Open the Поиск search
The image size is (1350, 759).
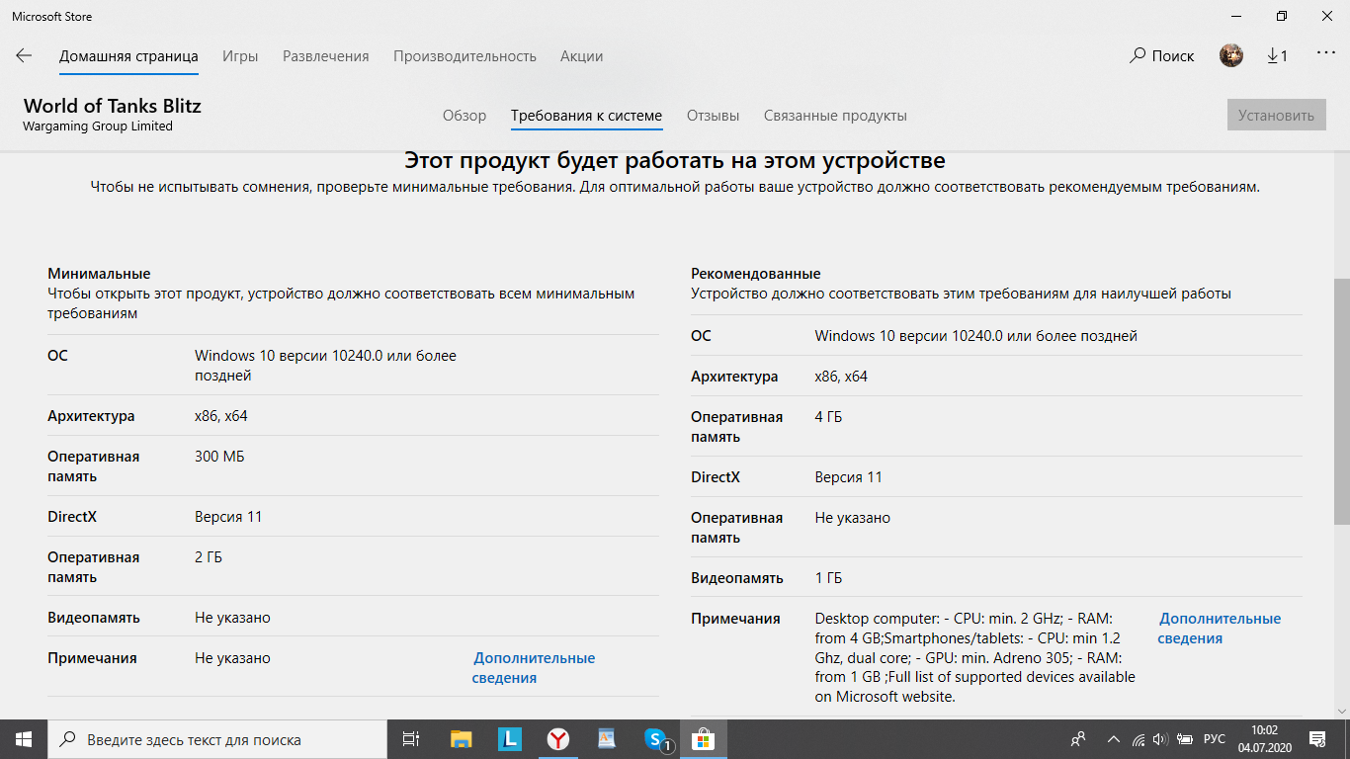1162,56
